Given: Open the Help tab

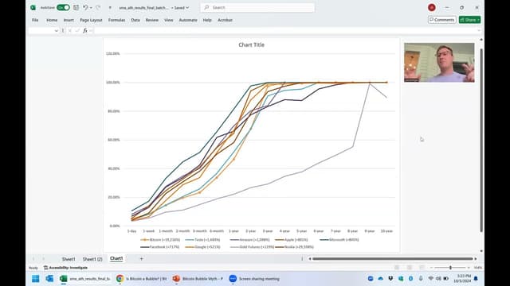Looking at the screenshot, I should 207,20.
